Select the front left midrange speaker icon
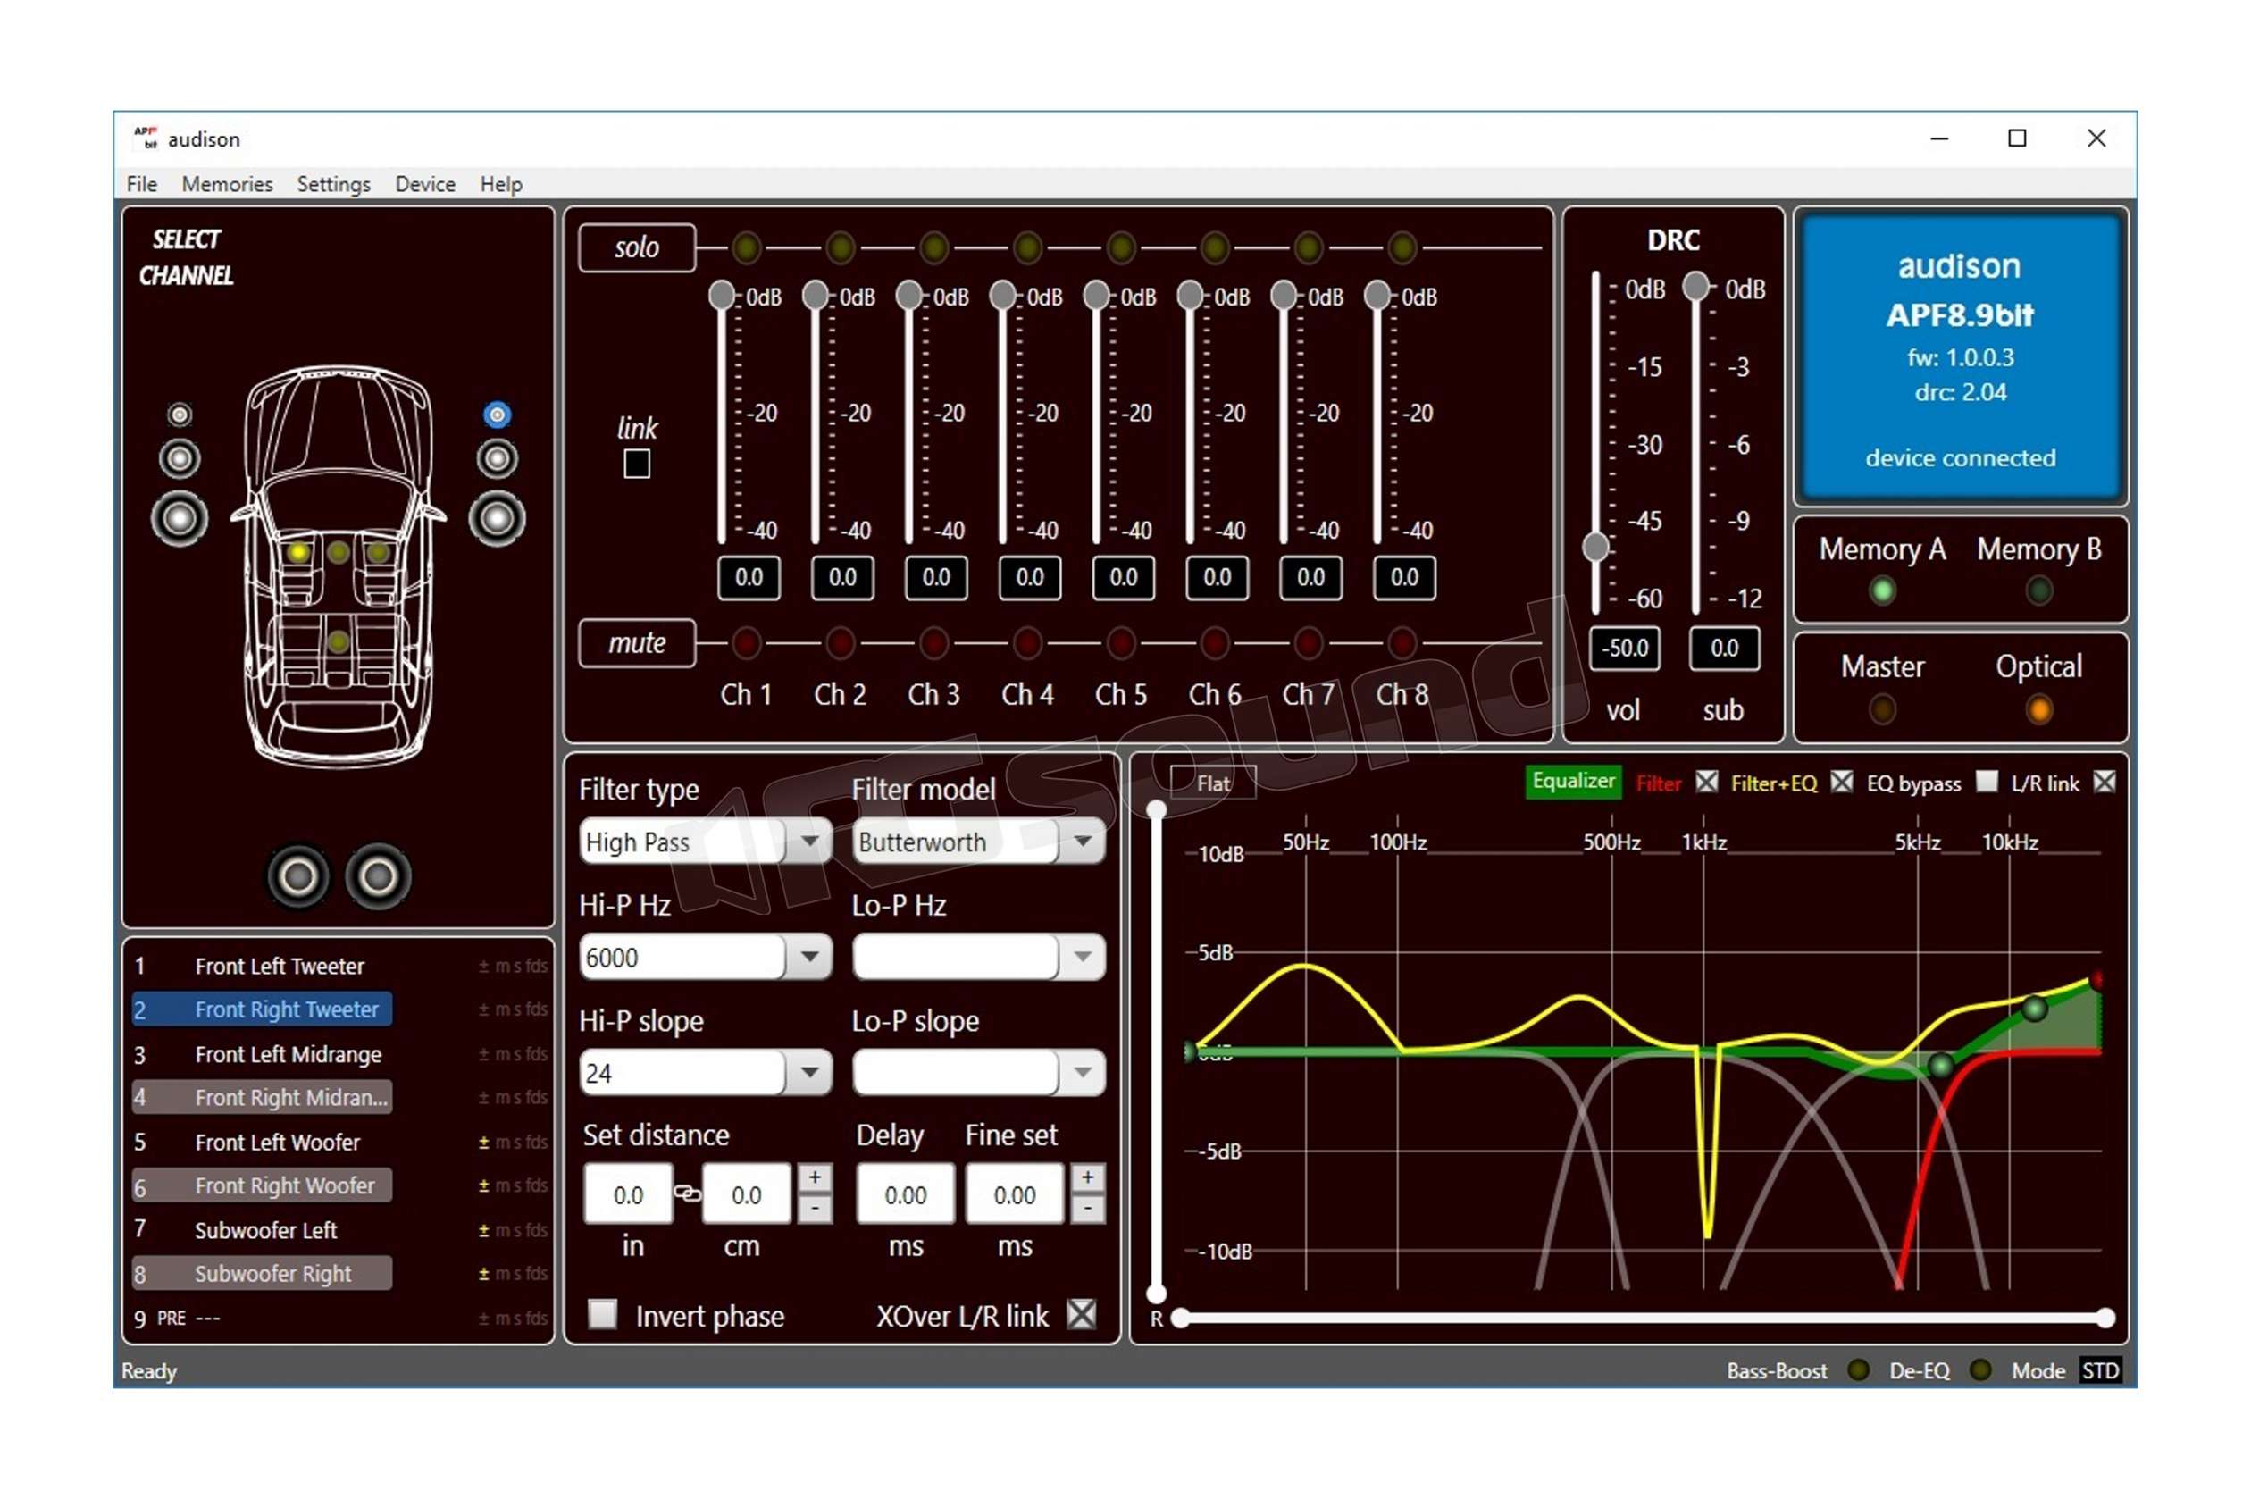This screenshot has width=2251, height=1499. 180,459
